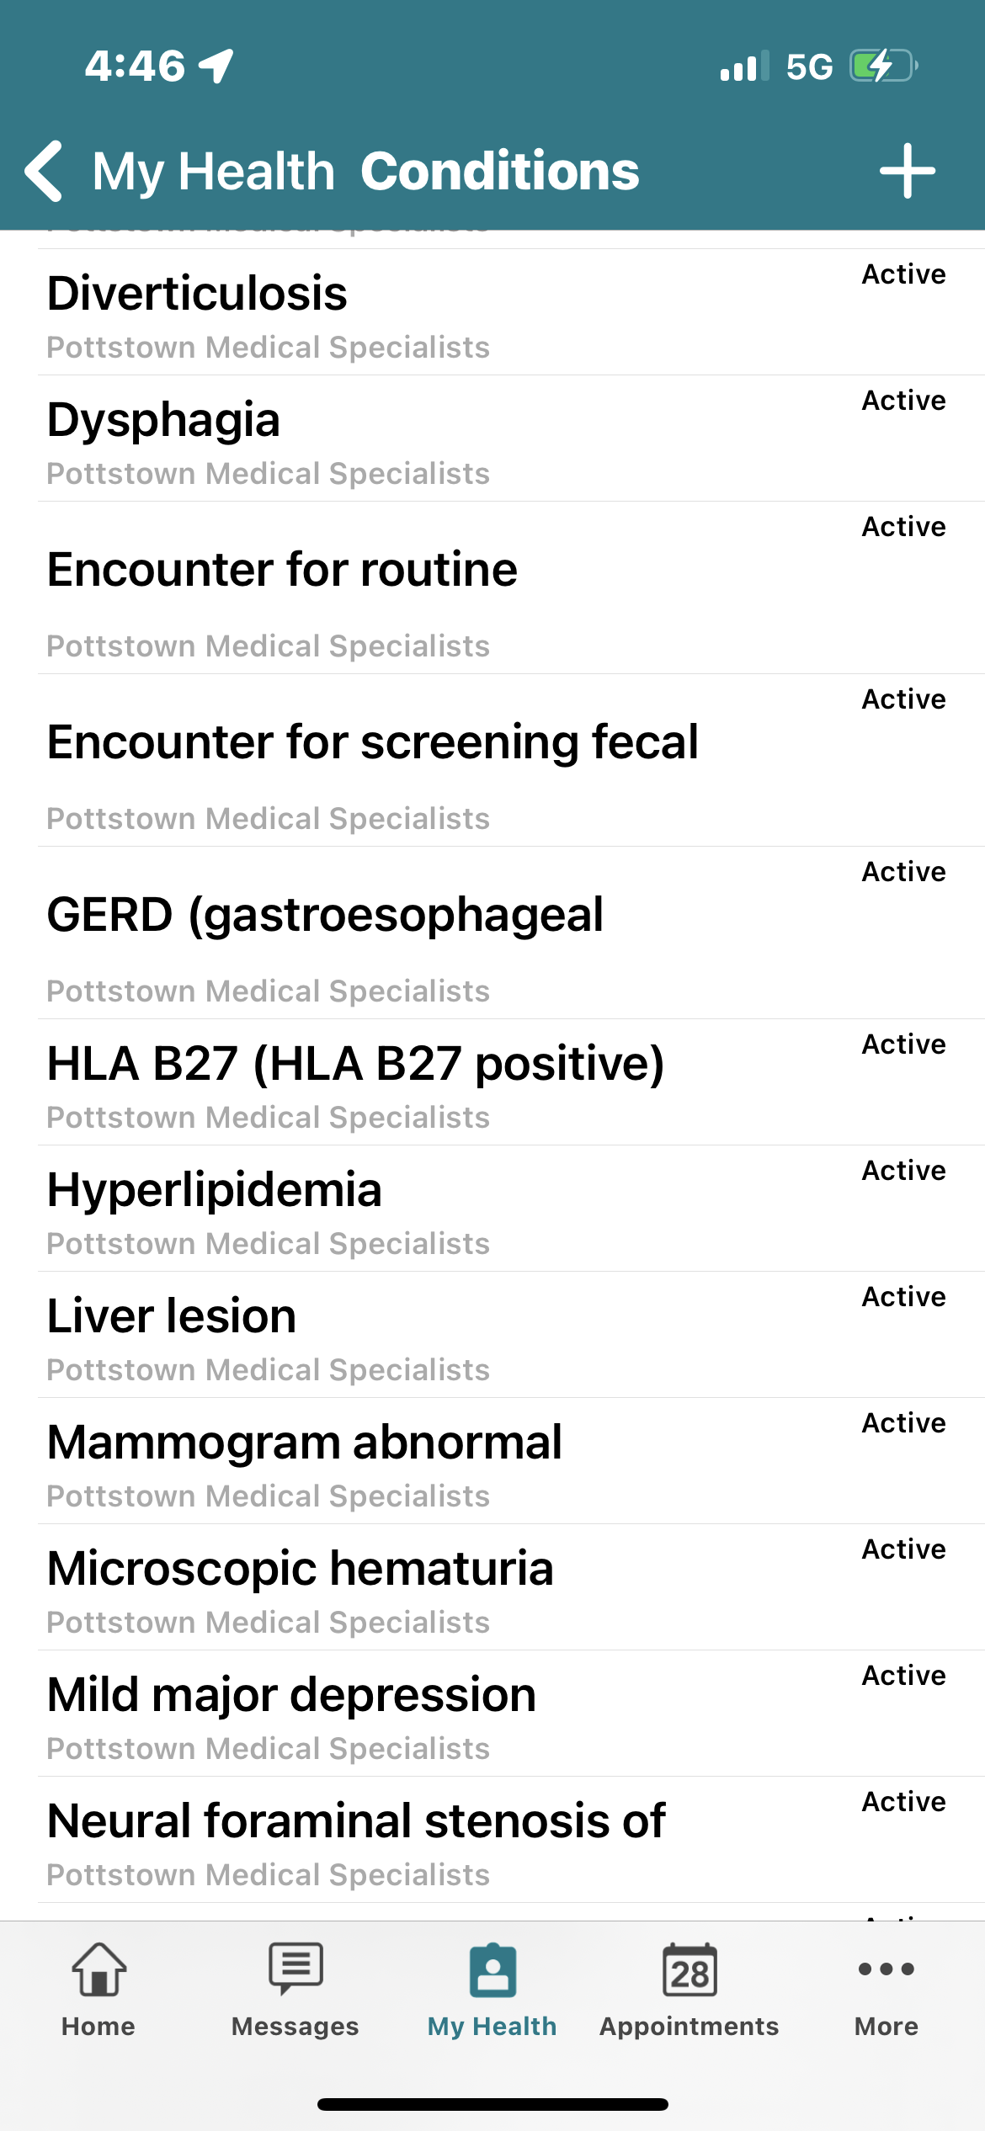Screen dimensions: 985x2131
Task: Go to the Home tab icon
Action: tap(98, 1970)
